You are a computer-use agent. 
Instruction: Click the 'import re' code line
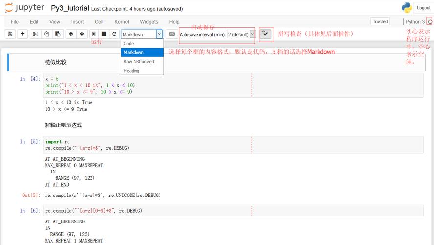[x=57, y=142]
